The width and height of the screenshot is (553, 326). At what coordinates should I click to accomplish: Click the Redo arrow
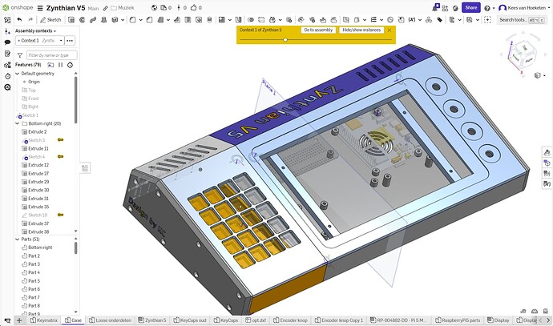(30, 20)
